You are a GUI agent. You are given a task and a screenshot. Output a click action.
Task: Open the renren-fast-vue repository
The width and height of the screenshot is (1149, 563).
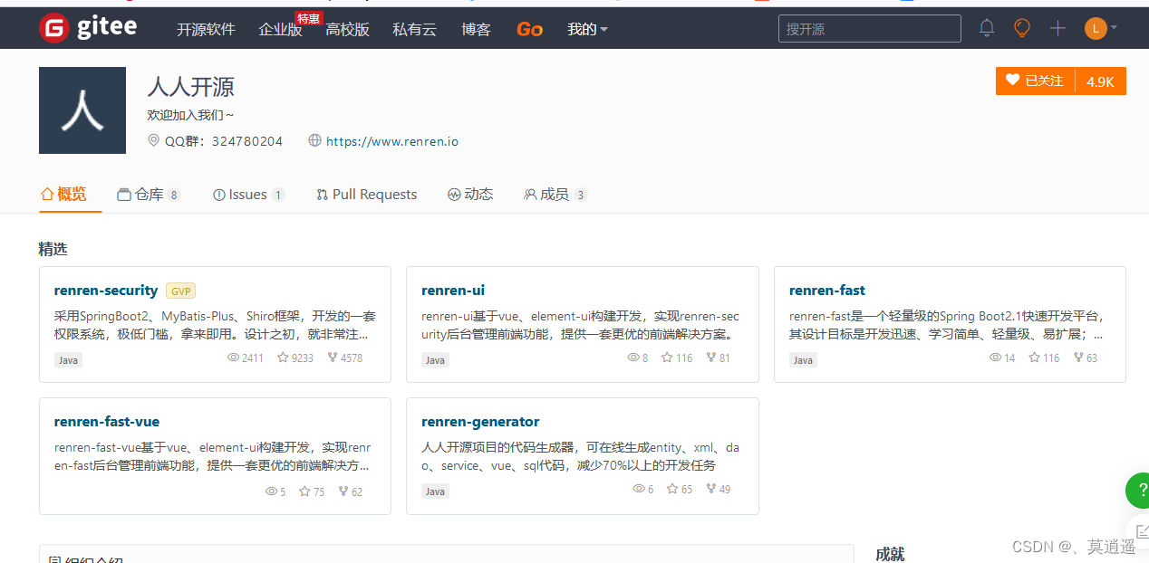coord(107,422)
